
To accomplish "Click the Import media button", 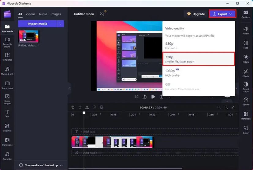I will [x=37, y=24].
